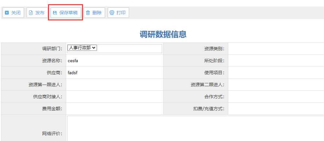Click the delete trash can icon
Screen dimensions: 324x141
[x=88, y=13]
